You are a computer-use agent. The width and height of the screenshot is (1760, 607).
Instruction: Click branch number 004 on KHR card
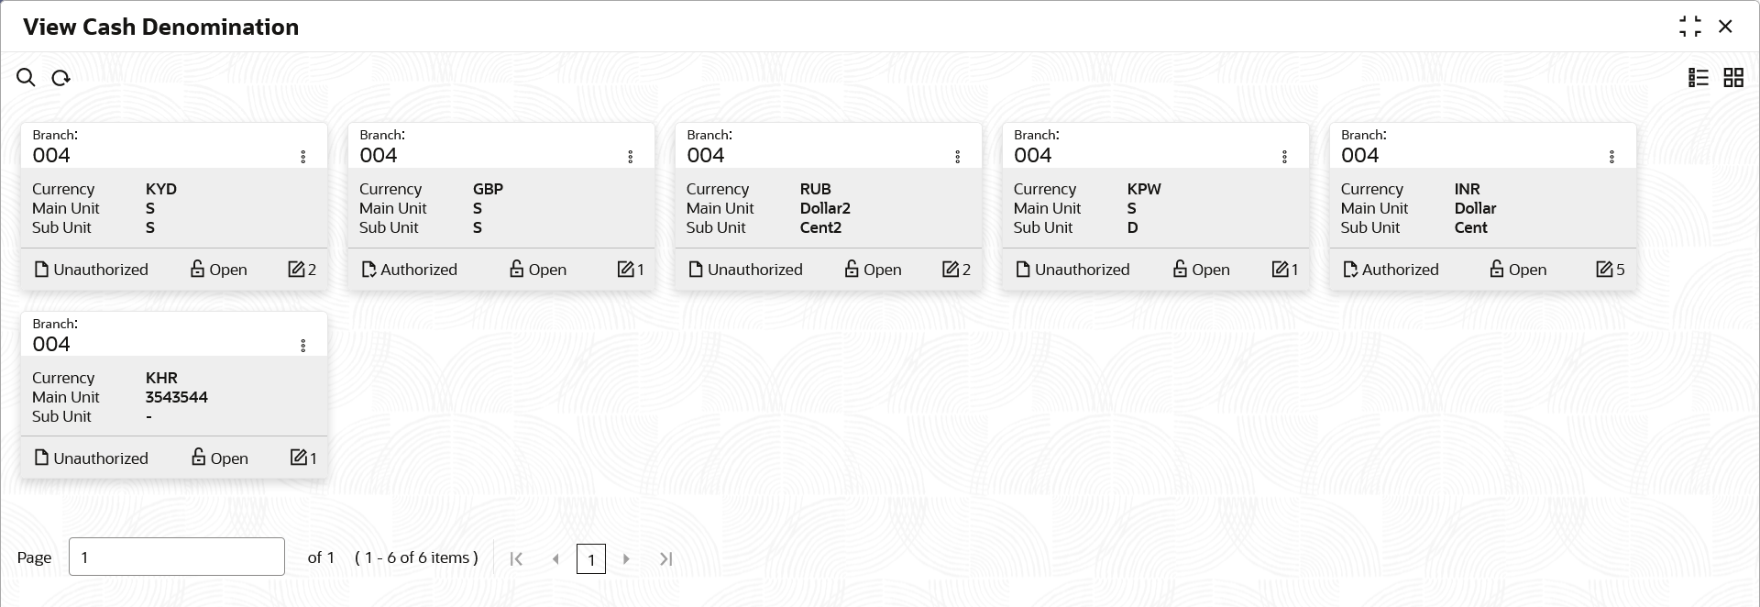[51, 344]
